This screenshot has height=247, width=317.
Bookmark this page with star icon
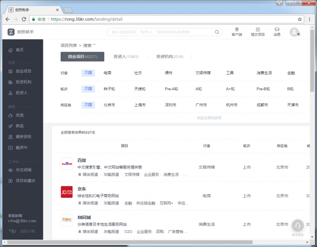[x=300, y=19]
